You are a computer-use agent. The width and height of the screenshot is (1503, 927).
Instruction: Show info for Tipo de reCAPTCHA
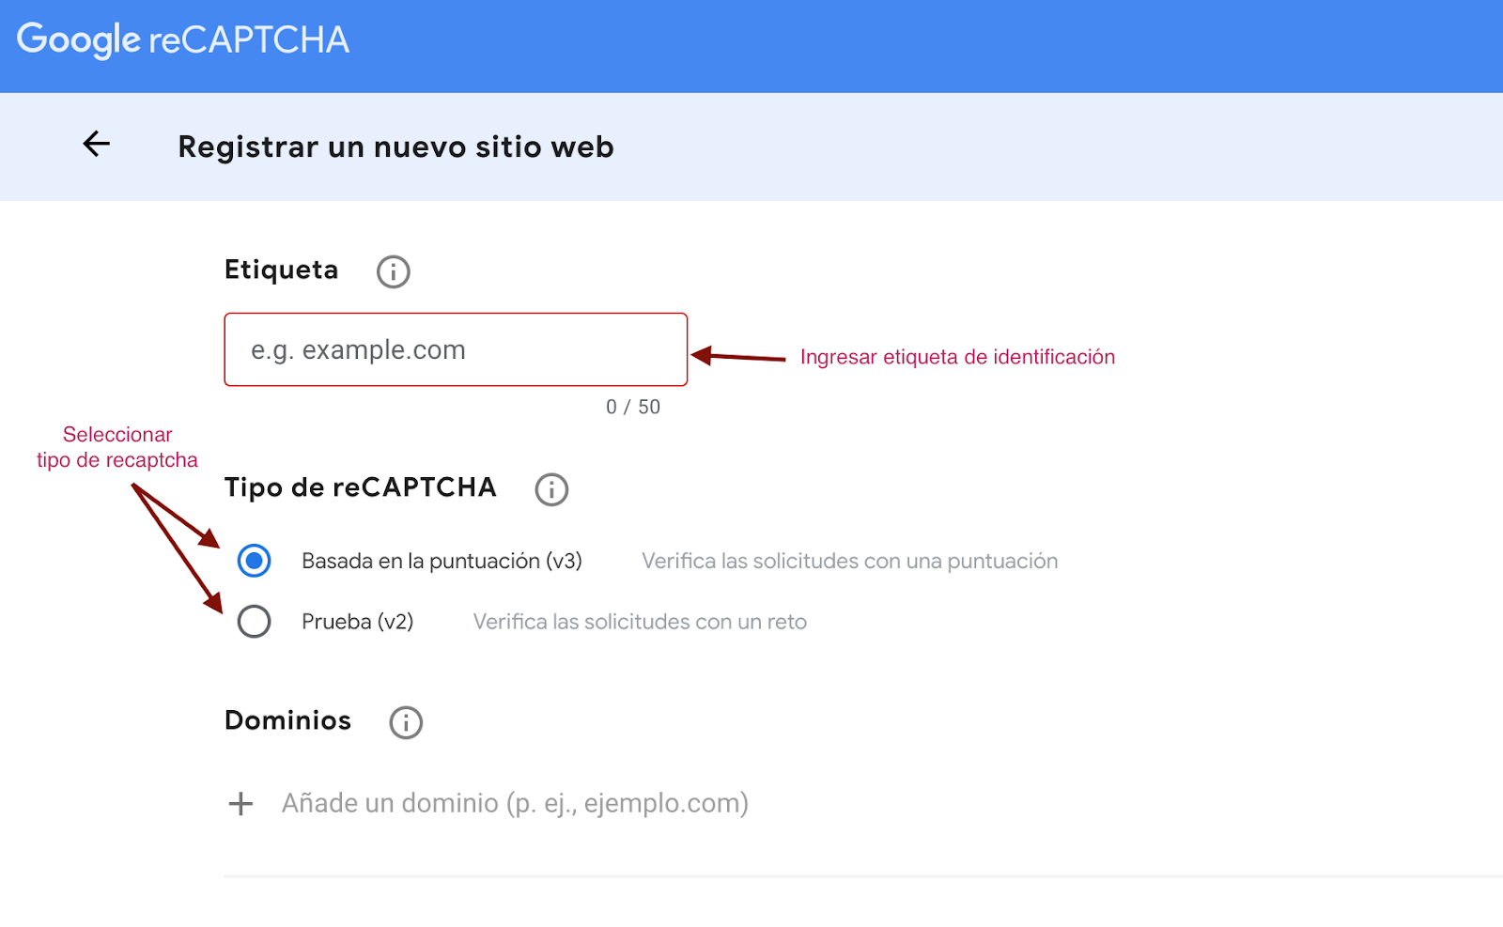(x=551, y=489)
